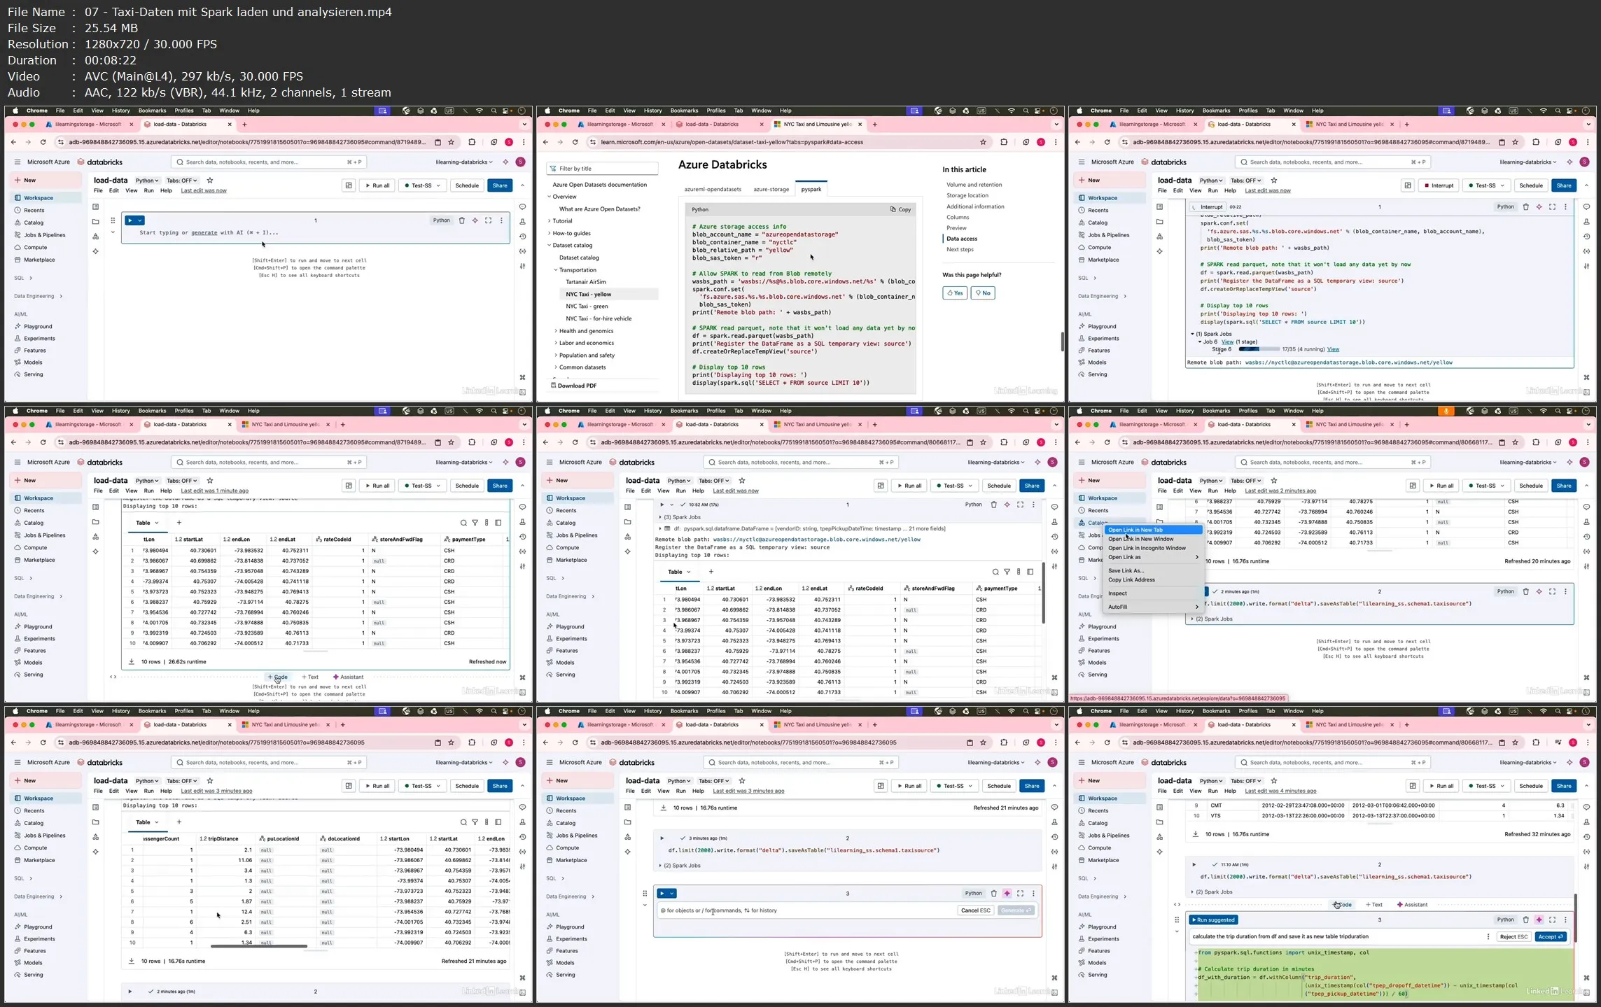Image resolution: width=1601 pixels, height=1007 pixels.
Task: Expand Common datasets tree node
Action: point(556,367)
